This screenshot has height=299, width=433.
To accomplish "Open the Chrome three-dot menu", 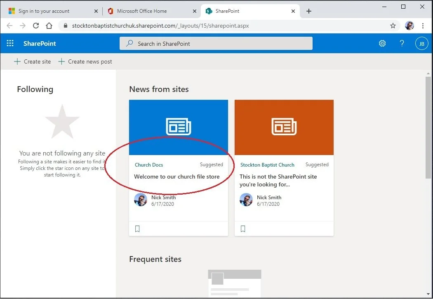I will pos(423,26).
